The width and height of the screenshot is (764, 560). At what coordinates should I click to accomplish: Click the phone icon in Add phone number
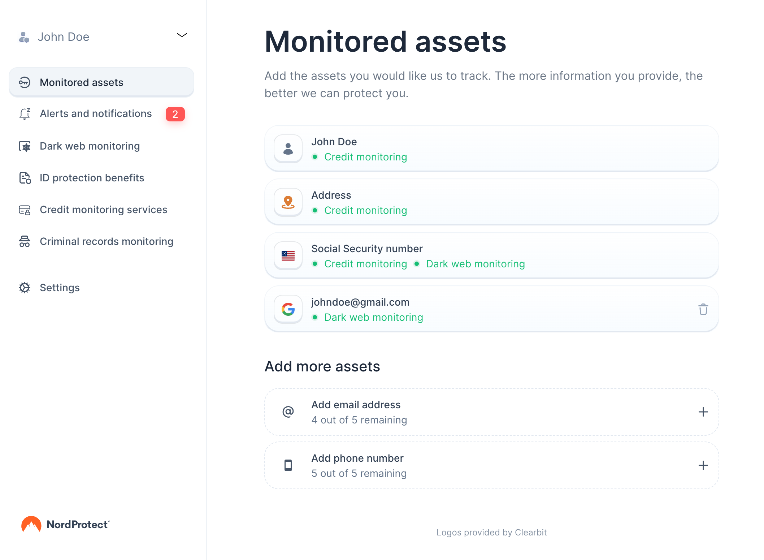pyautogui.click(x=288, y=465)
